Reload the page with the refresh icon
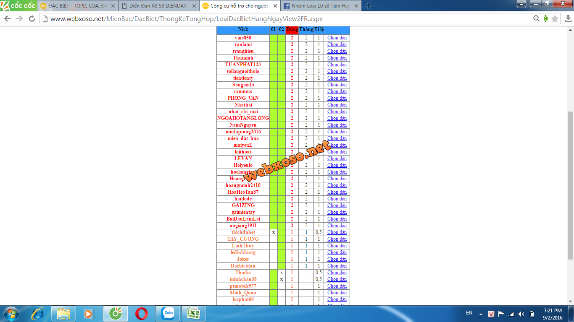This screenshot has height=322, width=574. tap(32, 19)
